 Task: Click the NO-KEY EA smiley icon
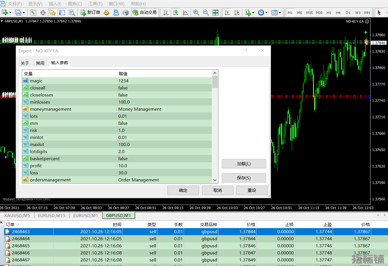click(367, 21)
